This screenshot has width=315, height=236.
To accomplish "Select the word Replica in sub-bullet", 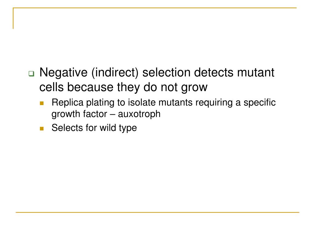I will pos(67,103).
